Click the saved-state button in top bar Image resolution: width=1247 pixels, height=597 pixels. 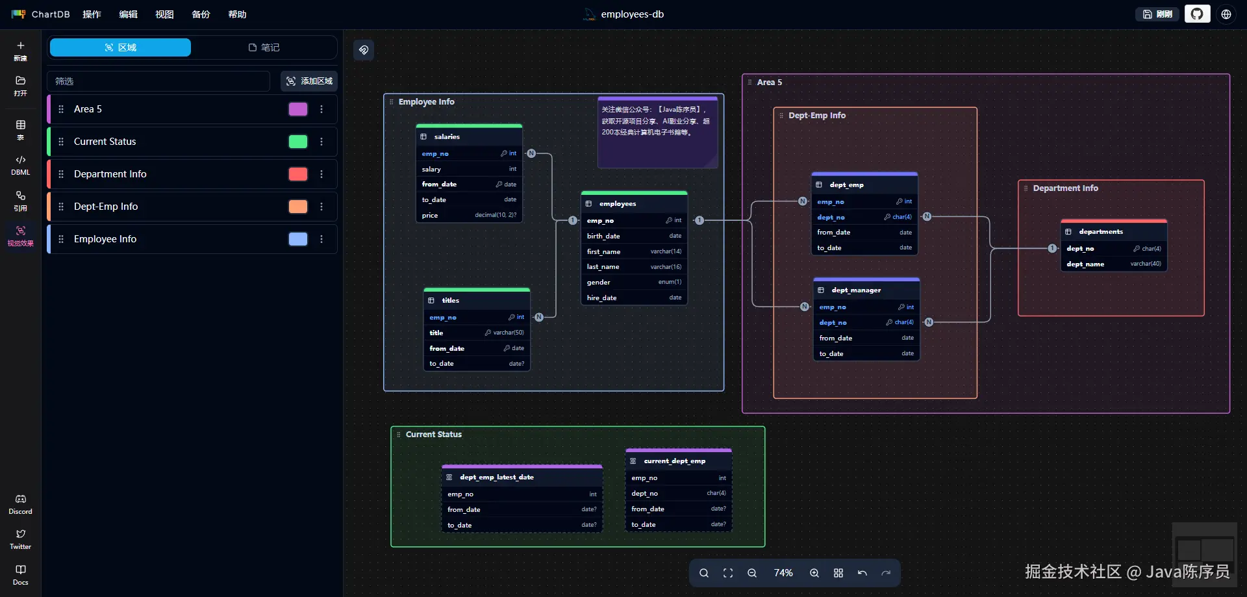[1157, 14]
